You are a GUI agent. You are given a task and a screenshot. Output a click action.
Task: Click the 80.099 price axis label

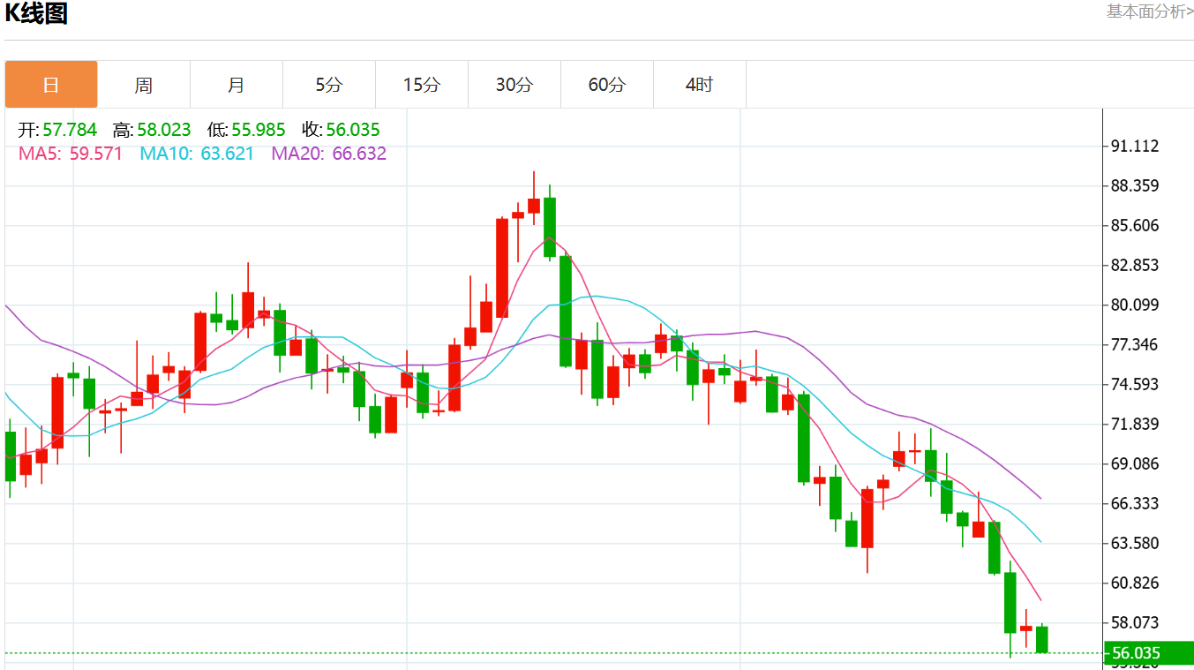(1134, 305)
